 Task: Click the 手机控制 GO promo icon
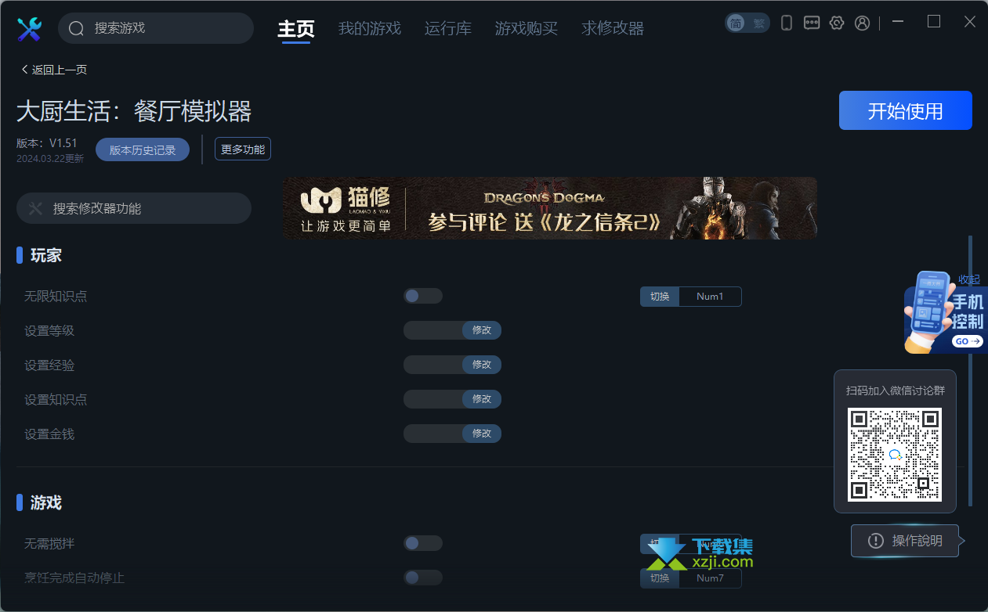946,311
